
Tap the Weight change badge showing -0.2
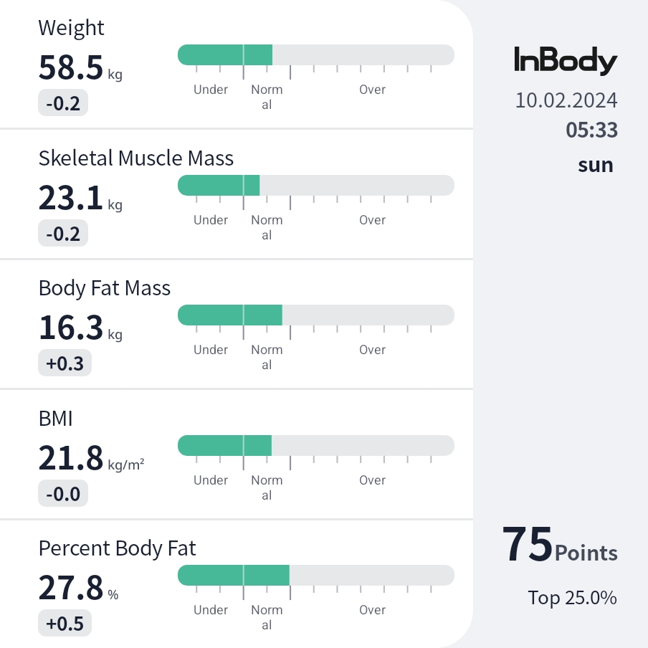(x=63, y=103)
